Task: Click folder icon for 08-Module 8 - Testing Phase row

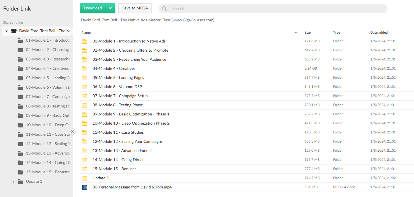Action: (85, 105)
